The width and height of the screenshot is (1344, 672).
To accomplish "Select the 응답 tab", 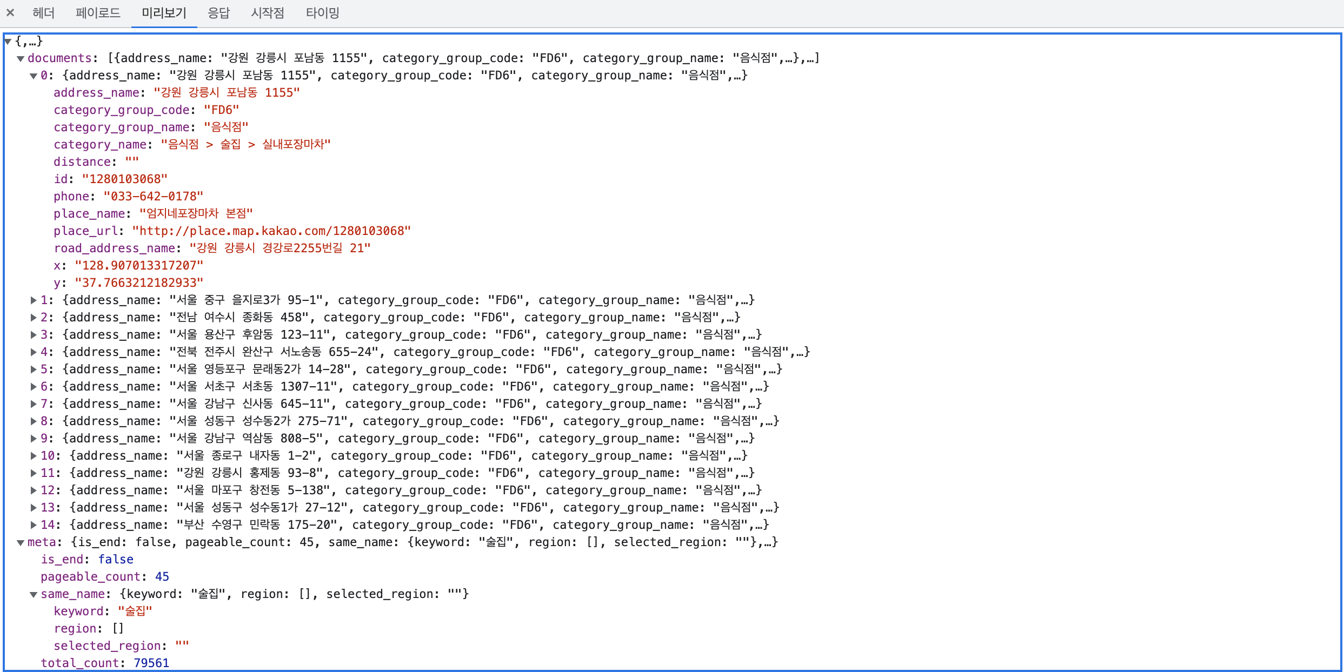I will pos(218,12).
